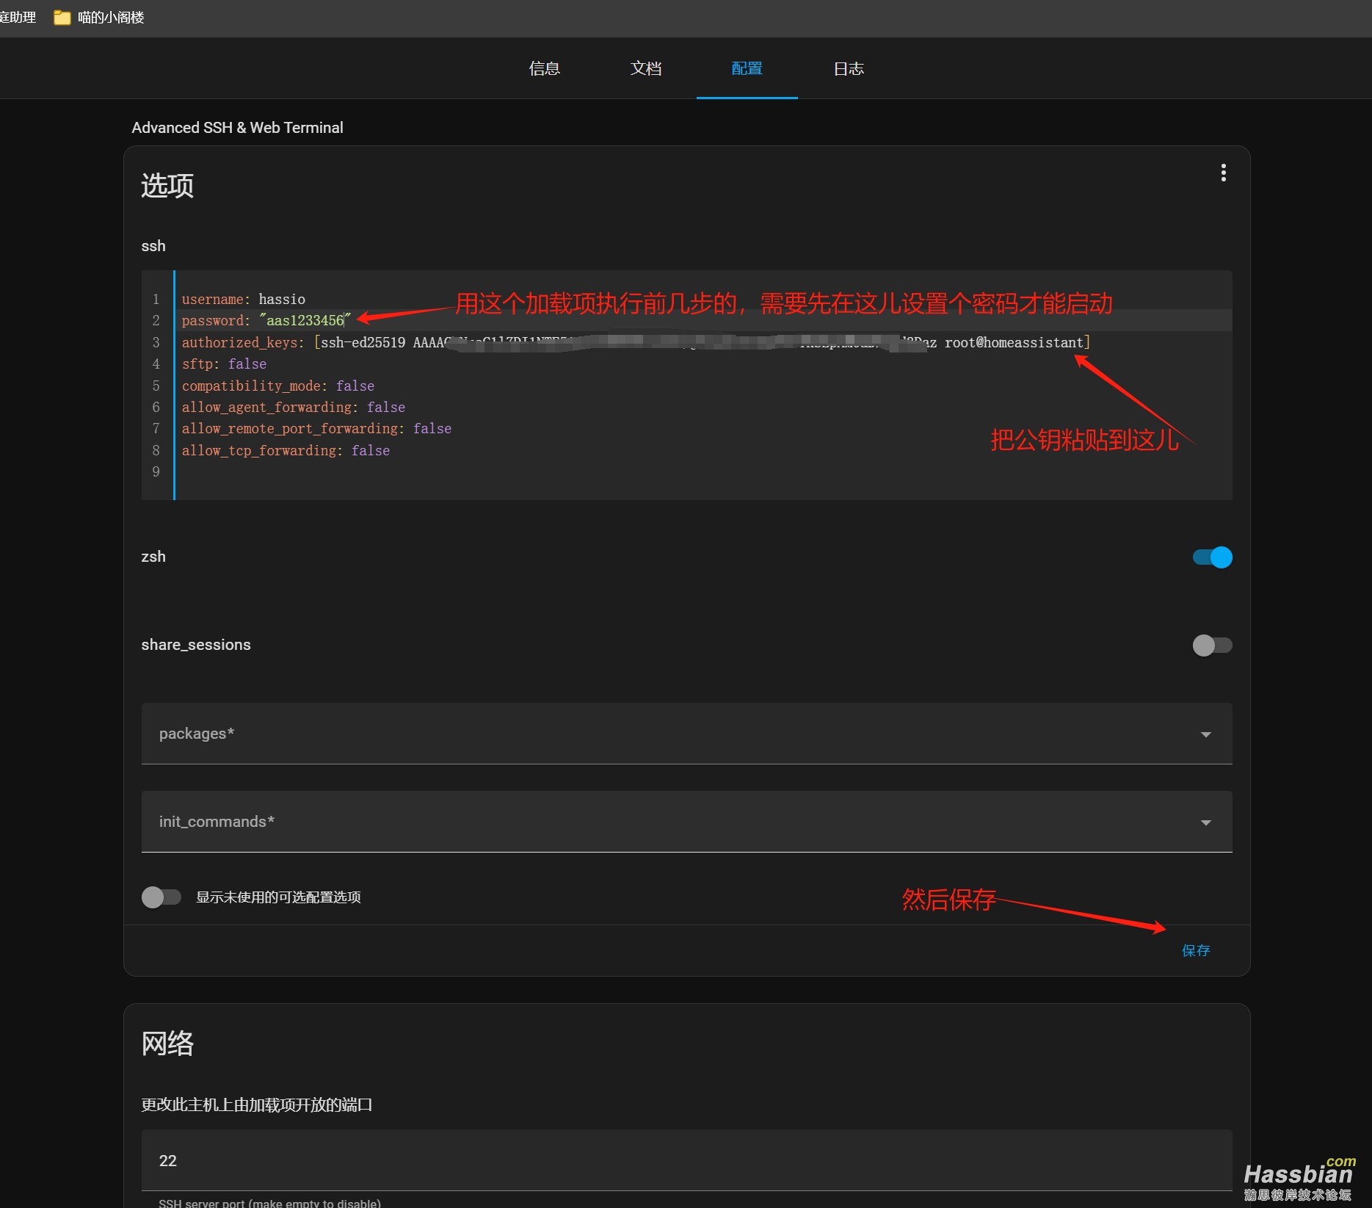Image resolution: width=1372 pixels, height=1208 pixels.
Task: Click the sftp: false line
Action: tap(224, 364)
